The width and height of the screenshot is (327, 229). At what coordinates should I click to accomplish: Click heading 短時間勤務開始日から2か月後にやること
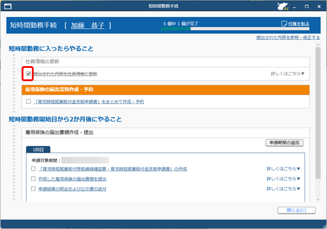[x=65, y=119]
